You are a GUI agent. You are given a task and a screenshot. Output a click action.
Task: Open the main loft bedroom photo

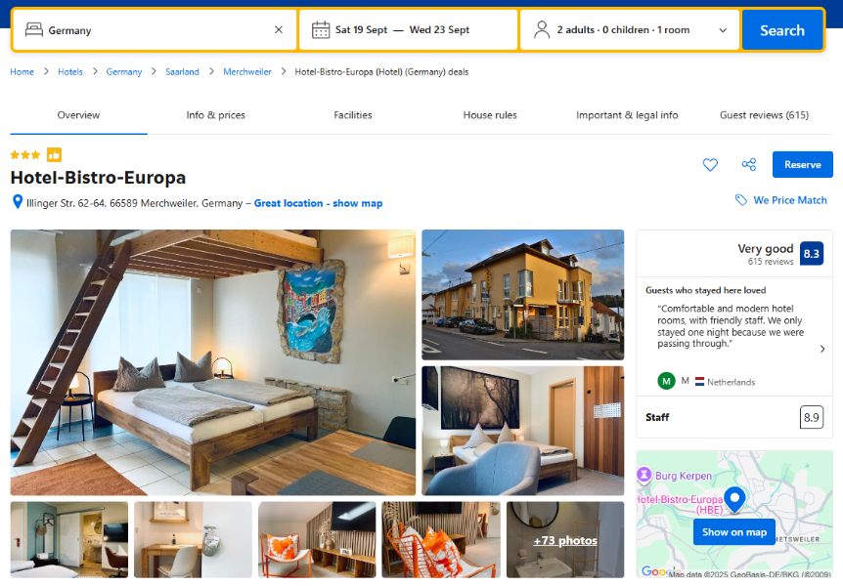coord(213,362)
